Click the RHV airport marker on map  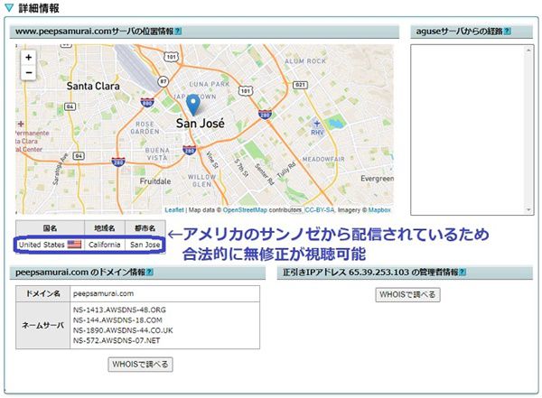[317, 128]
